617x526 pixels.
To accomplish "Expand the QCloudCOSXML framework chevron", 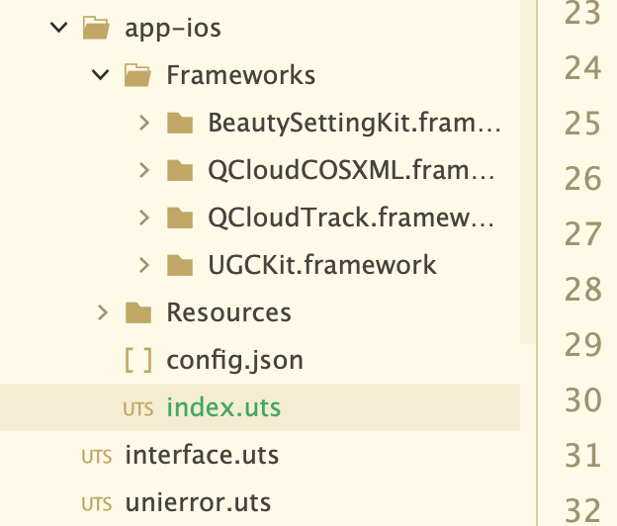I will click(x=144, y=170).
